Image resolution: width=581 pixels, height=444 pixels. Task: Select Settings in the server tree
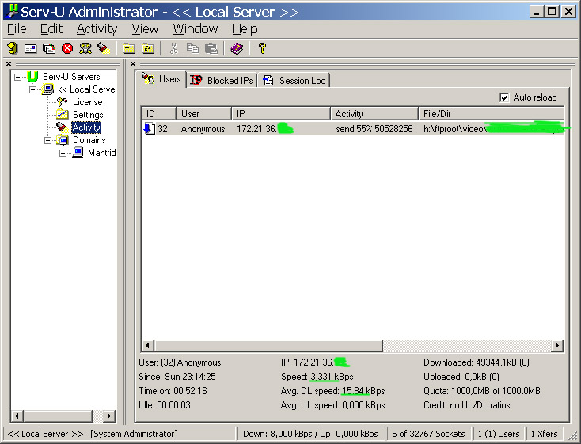87,115
